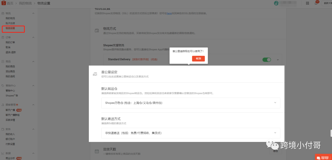Open 银行账户 in the sidebar
The width and height of the screenshot is (332, 160).
10,139
